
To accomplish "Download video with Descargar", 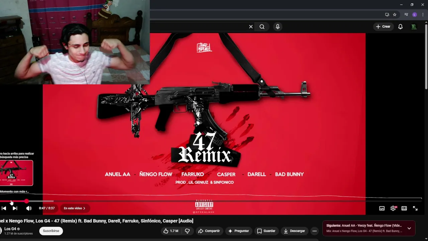I will pyautogui.click(x=294, y=231).
